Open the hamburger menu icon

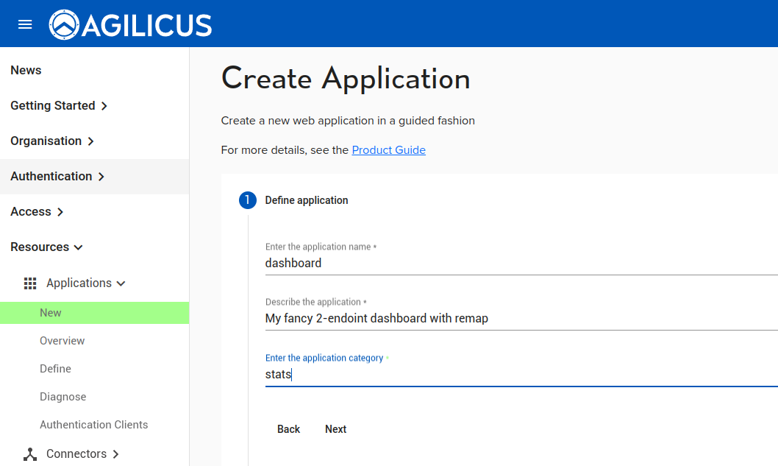(x=25, y=24)
